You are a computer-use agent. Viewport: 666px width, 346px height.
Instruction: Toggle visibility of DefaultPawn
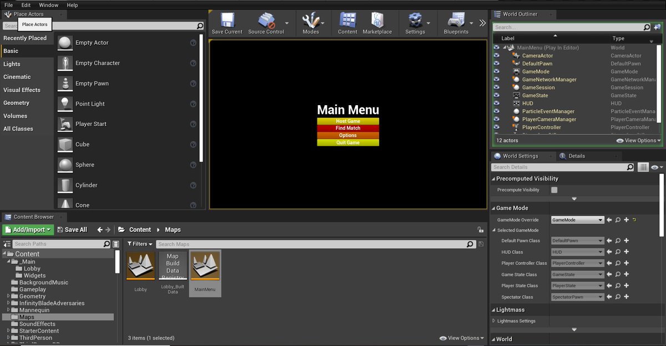coord(496,64)
